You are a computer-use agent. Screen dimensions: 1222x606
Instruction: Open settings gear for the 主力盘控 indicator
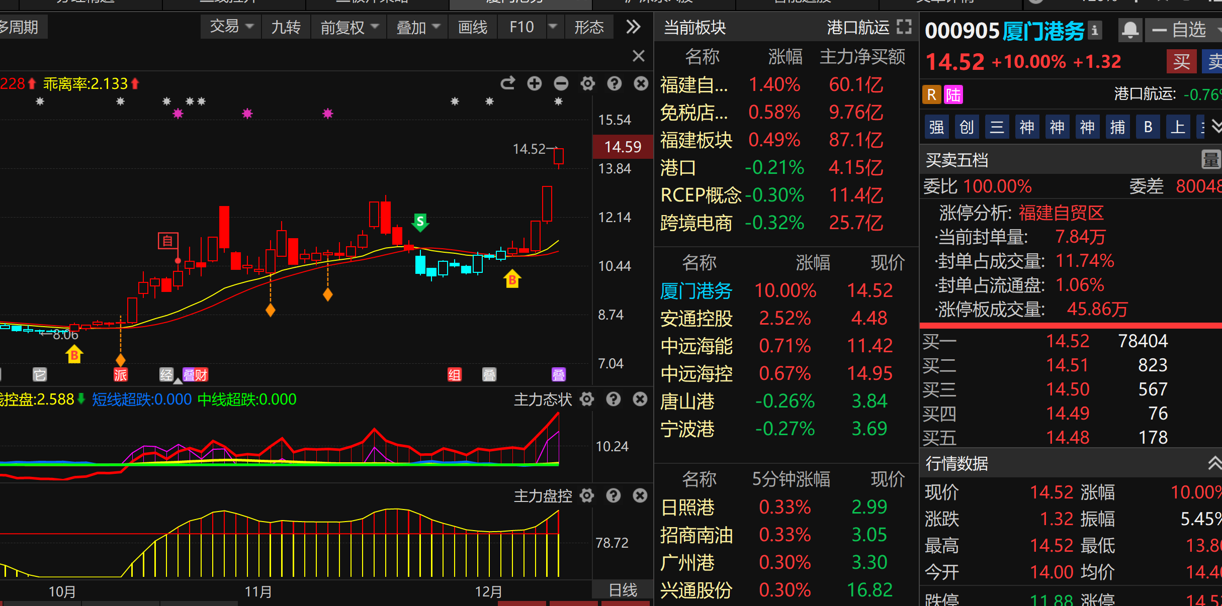[x=586, y=496]
